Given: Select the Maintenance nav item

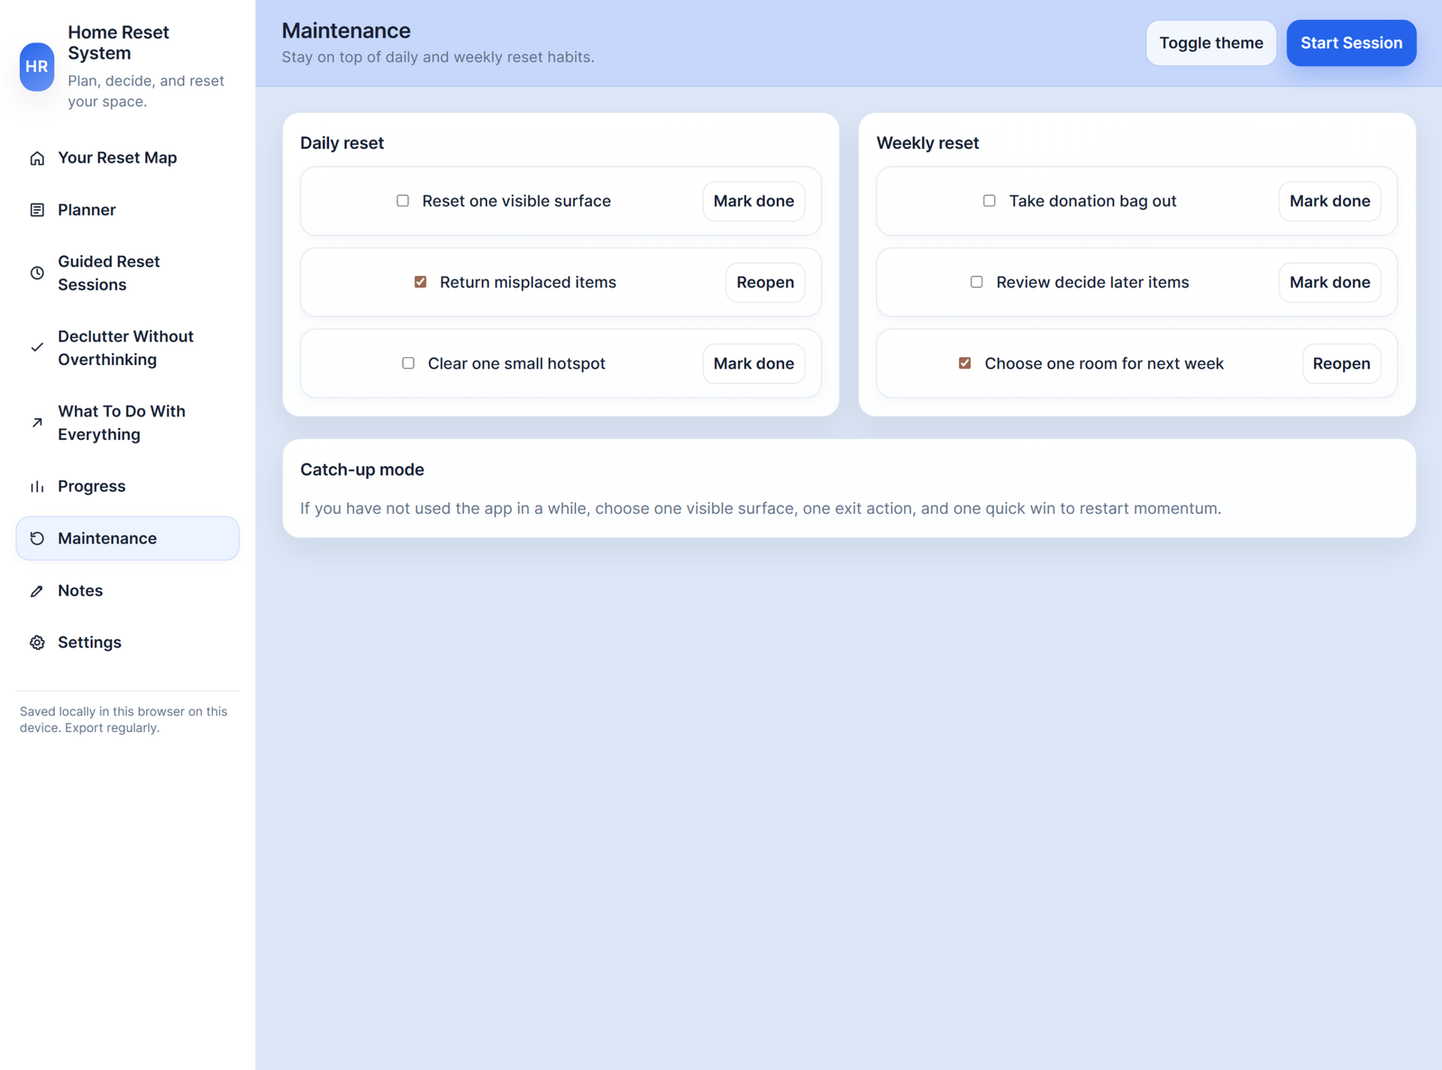Looking at the screenshot, I should pos(127,538).
